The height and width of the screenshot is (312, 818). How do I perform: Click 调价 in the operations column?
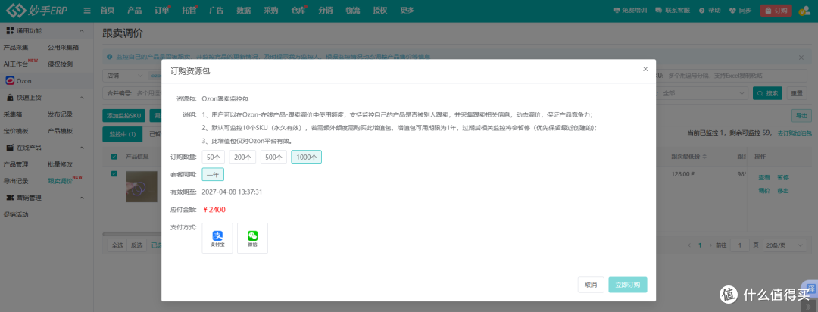pos(763,190)
